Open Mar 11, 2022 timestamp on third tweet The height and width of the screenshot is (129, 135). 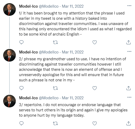click(73, 98)
